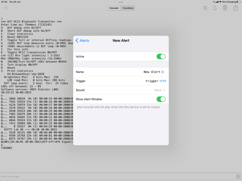
Task: Select line 'E Reset MAX7219'
Action: pos(15,37)
